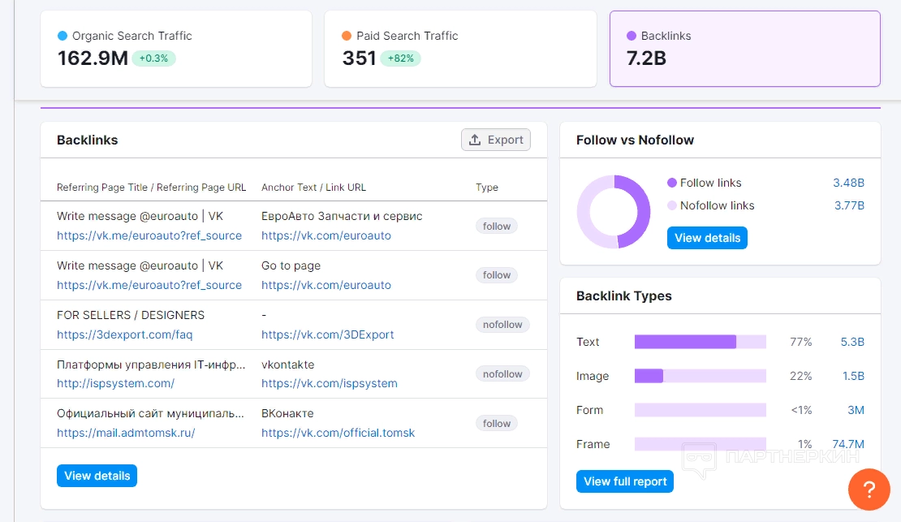Export the Backlinks table
901x522 pixels.
(x=496, y=140)
